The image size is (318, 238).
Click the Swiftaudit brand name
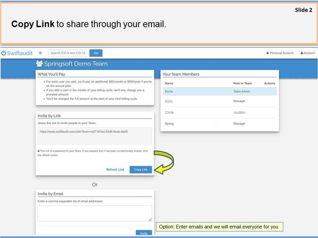click(x=20, y=53)
